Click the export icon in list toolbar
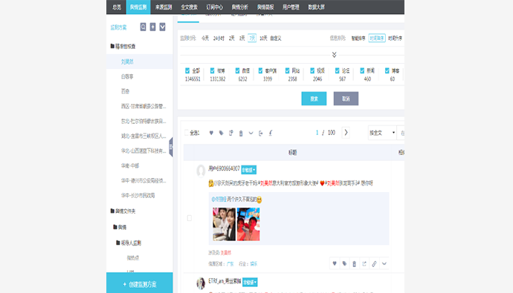Viewport: 513px width, 293px height. (261, 133)
